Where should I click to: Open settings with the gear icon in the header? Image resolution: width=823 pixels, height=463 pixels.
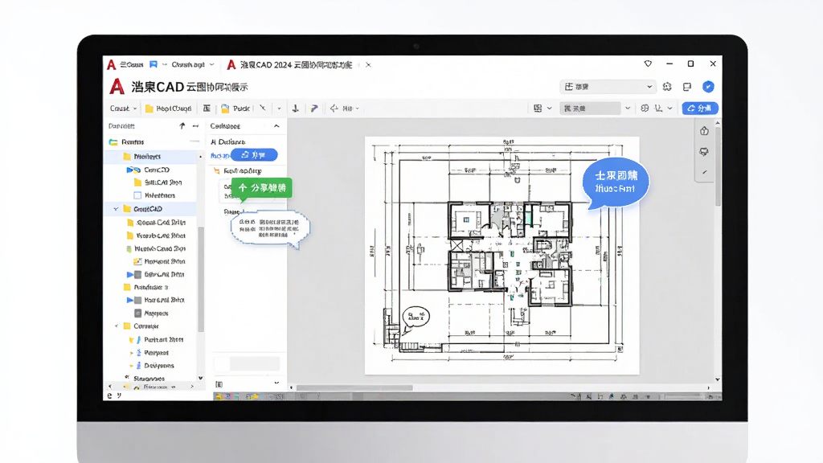pos(667,87)
